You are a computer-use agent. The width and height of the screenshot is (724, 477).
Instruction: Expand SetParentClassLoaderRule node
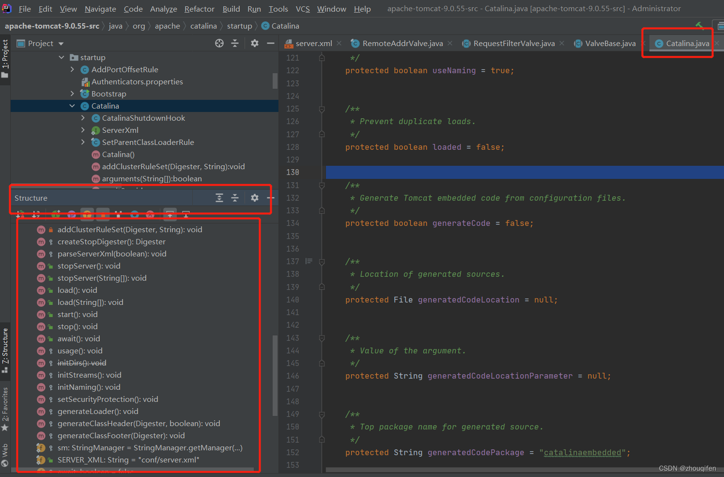point(83,142)
